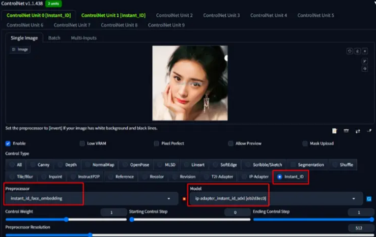Click the uploaded portrait image
This screenshot has height=237, width=376.
(x=190, y=83)
